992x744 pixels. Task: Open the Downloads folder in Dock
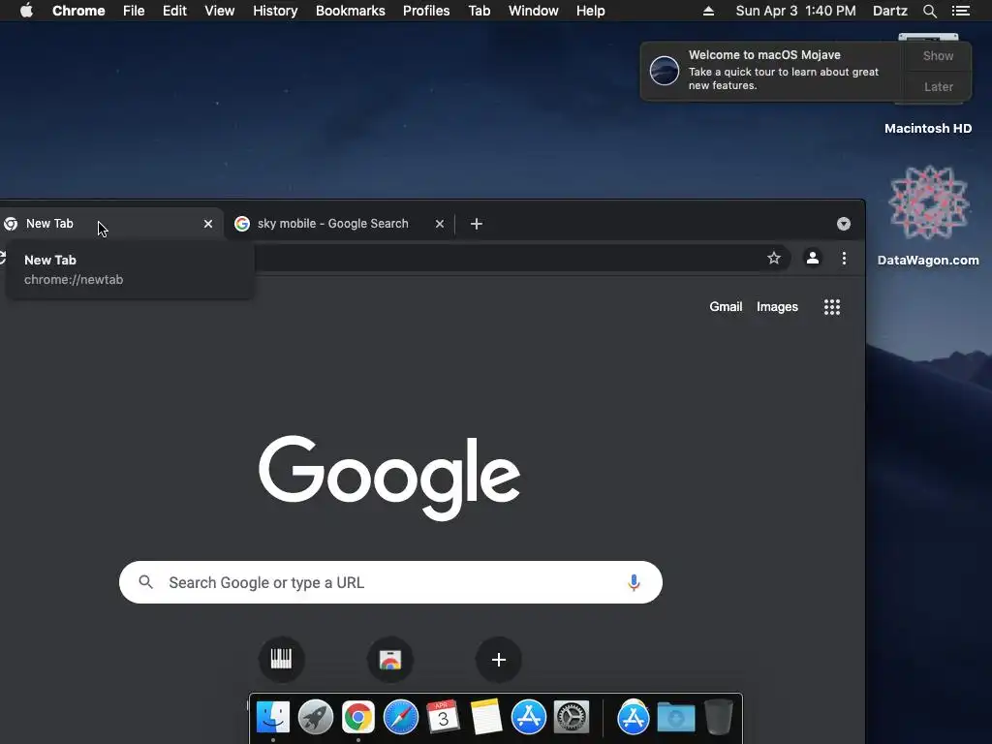(675, 718)
